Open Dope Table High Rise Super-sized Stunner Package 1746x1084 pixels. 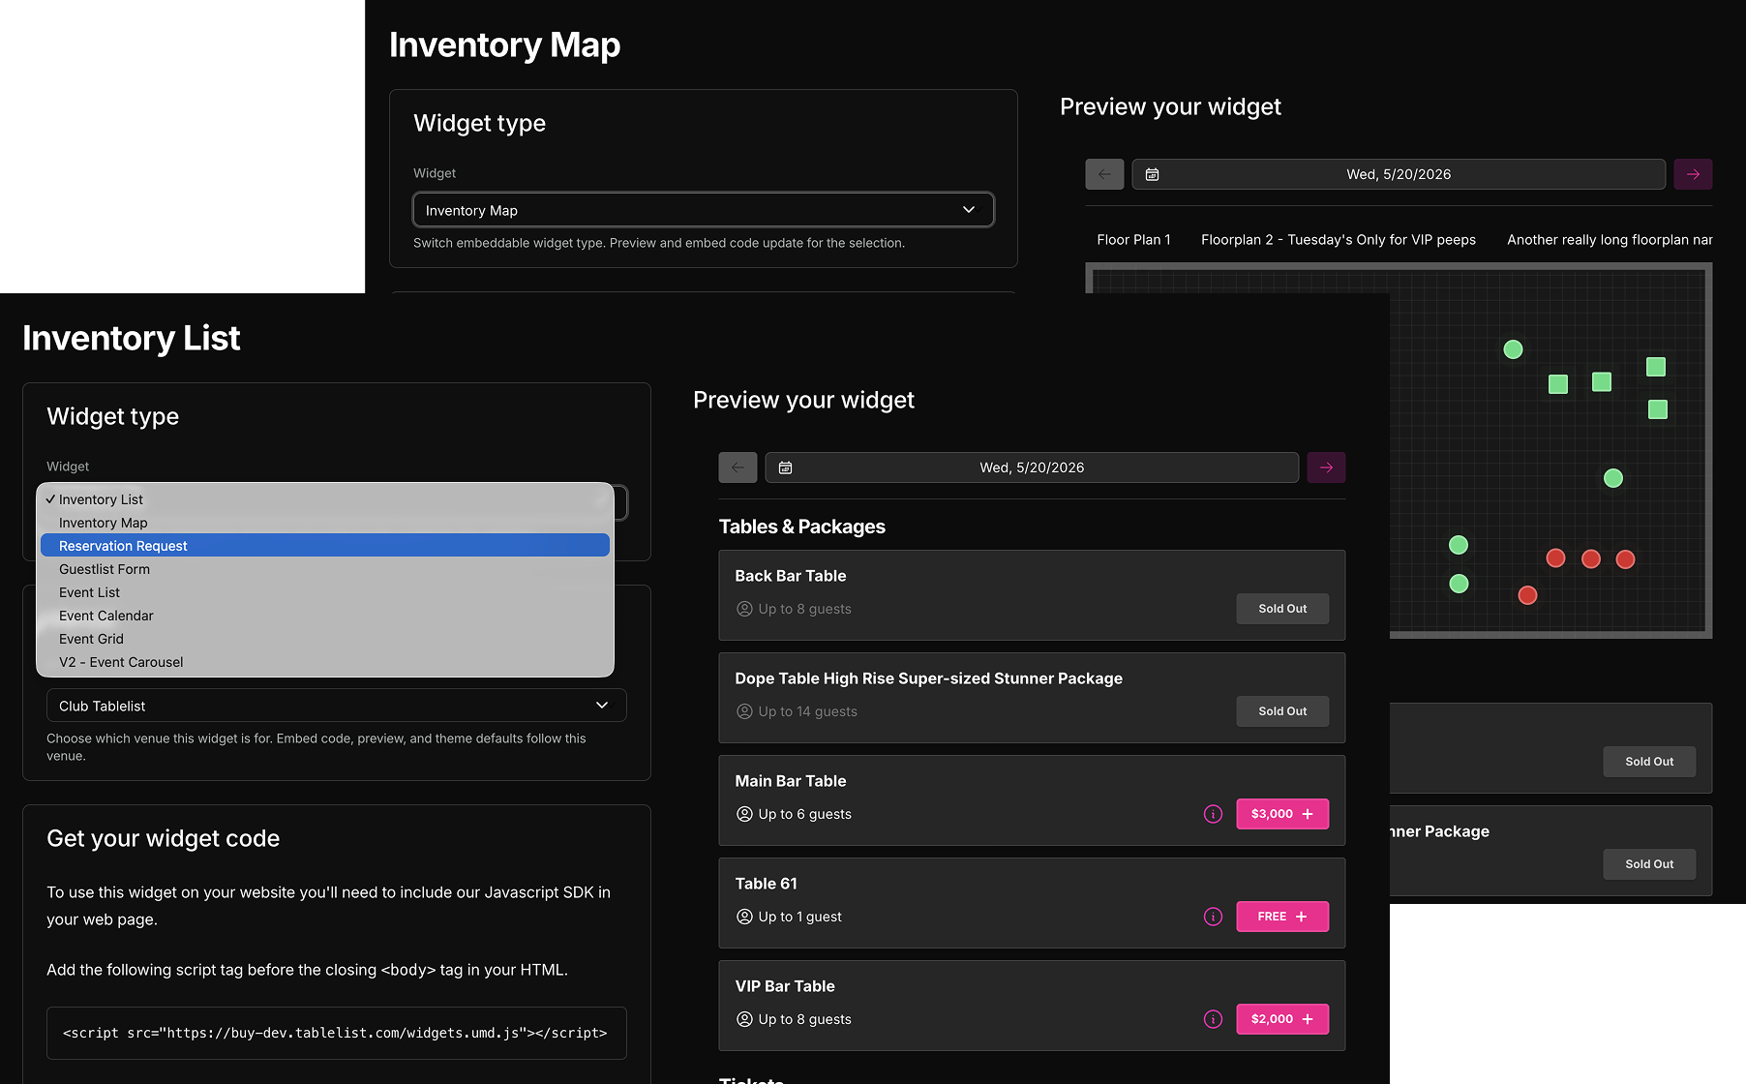(x=1032, y=698)
